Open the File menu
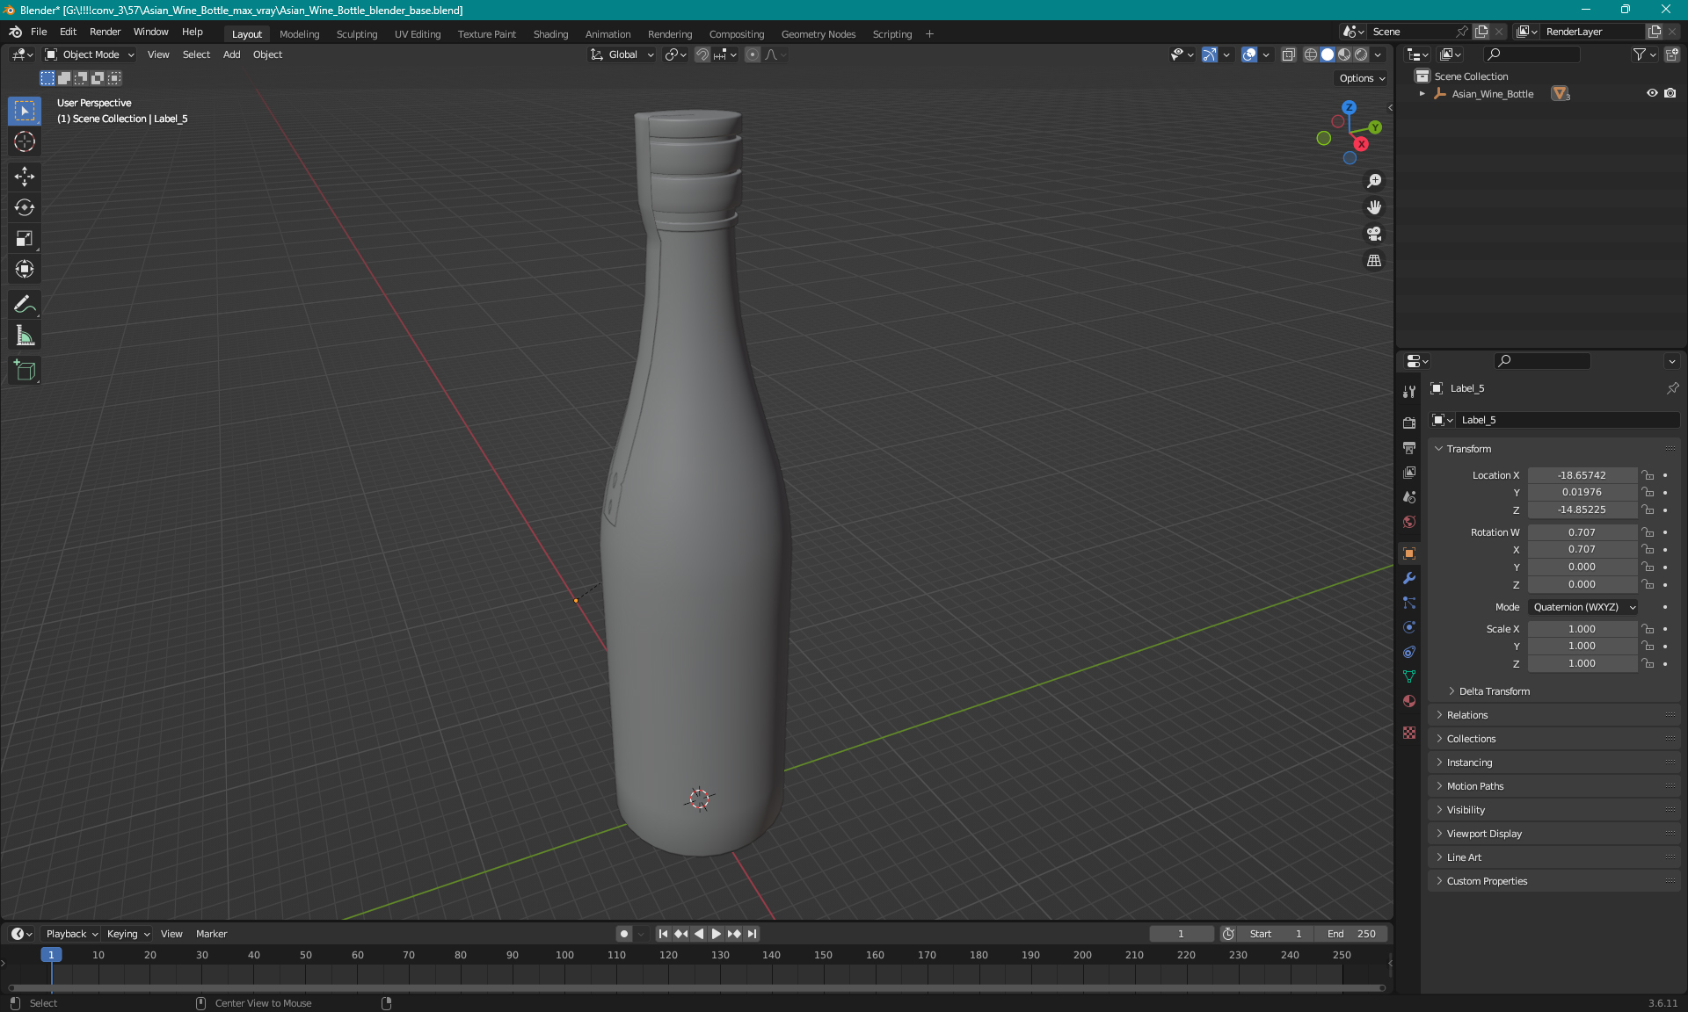The height and width of the screenshot is (1012, 1688). 39,32
